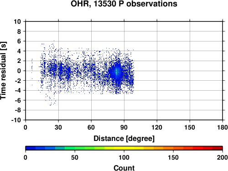Click the colorbar tick label 100
228x171 pixels.
pos(124,157)
